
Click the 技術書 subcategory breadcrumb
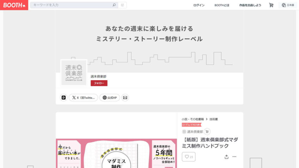(214, 119)
